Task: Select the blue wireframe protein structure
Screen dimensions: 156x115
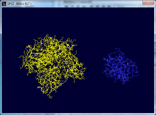Action: (x=121, y=66)
